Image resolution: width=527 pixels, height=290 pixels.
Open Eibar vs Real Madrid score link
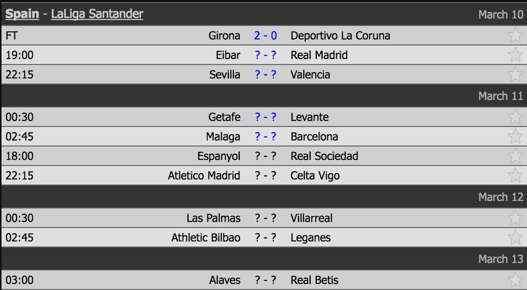coord(266,55)
